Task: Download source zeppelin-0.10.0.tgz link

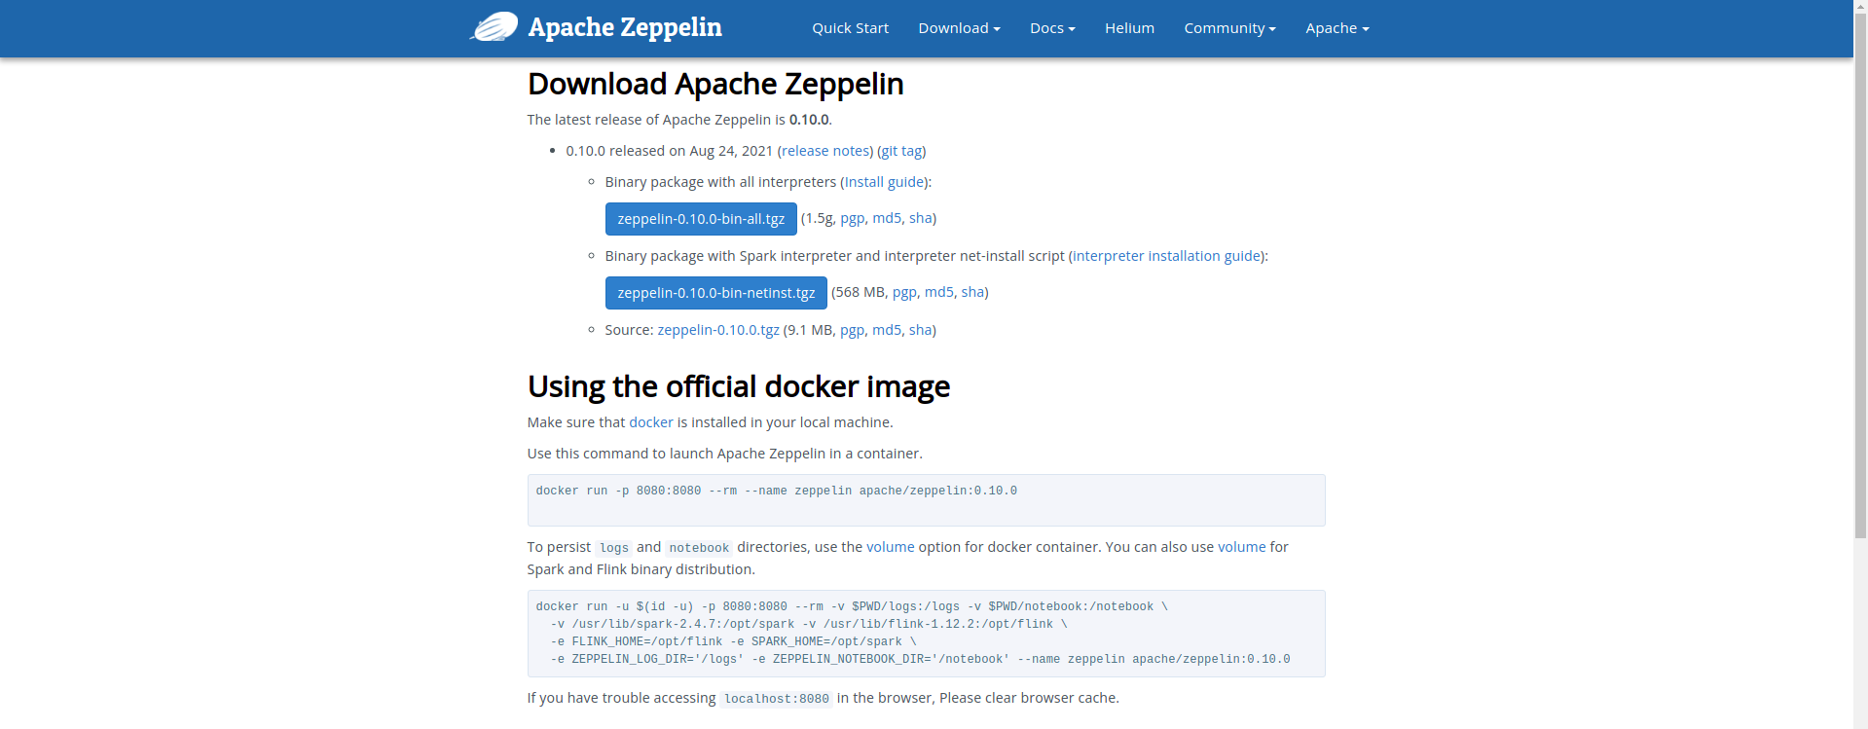Action: (x=718, y=330)
